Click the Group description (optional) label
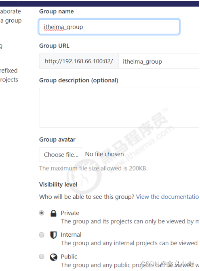 pos(79,80)
